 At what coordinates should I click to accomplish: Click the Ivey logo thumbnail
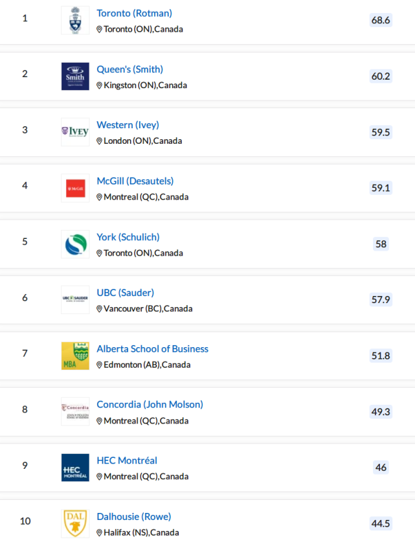click(x=75, y=132)
